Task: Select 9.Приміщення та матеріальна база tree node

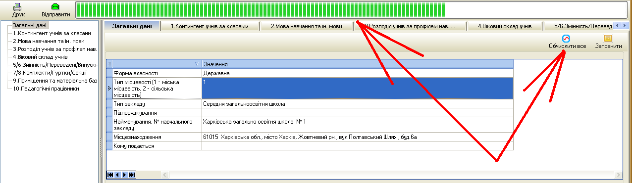Action: tap(55, 81)
